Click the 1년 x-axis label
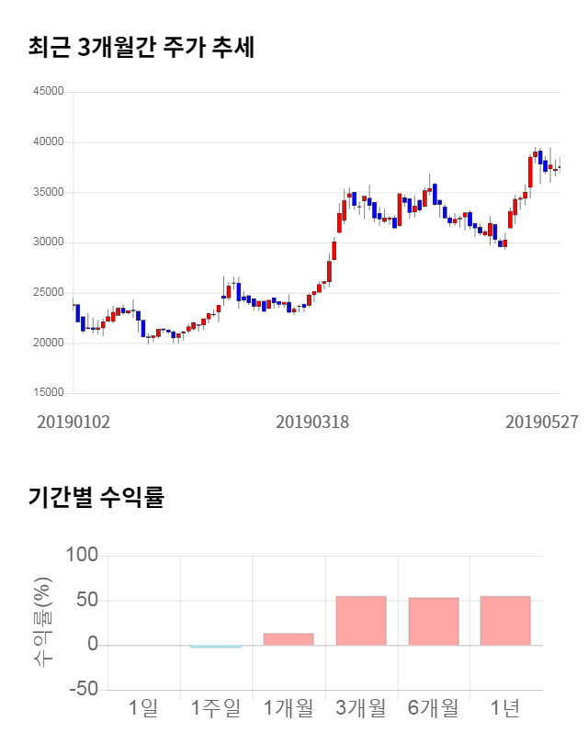The width and height of the screenshot is (588, 744). click(x=505, y=708)
